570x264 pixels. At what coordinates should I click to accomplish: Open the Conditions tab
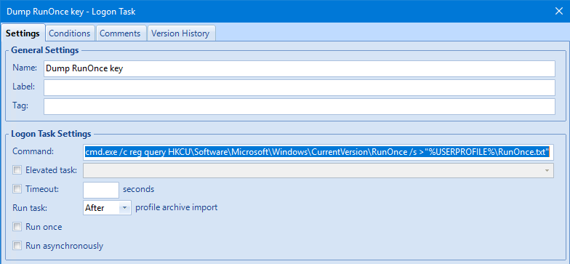point(70,33)
